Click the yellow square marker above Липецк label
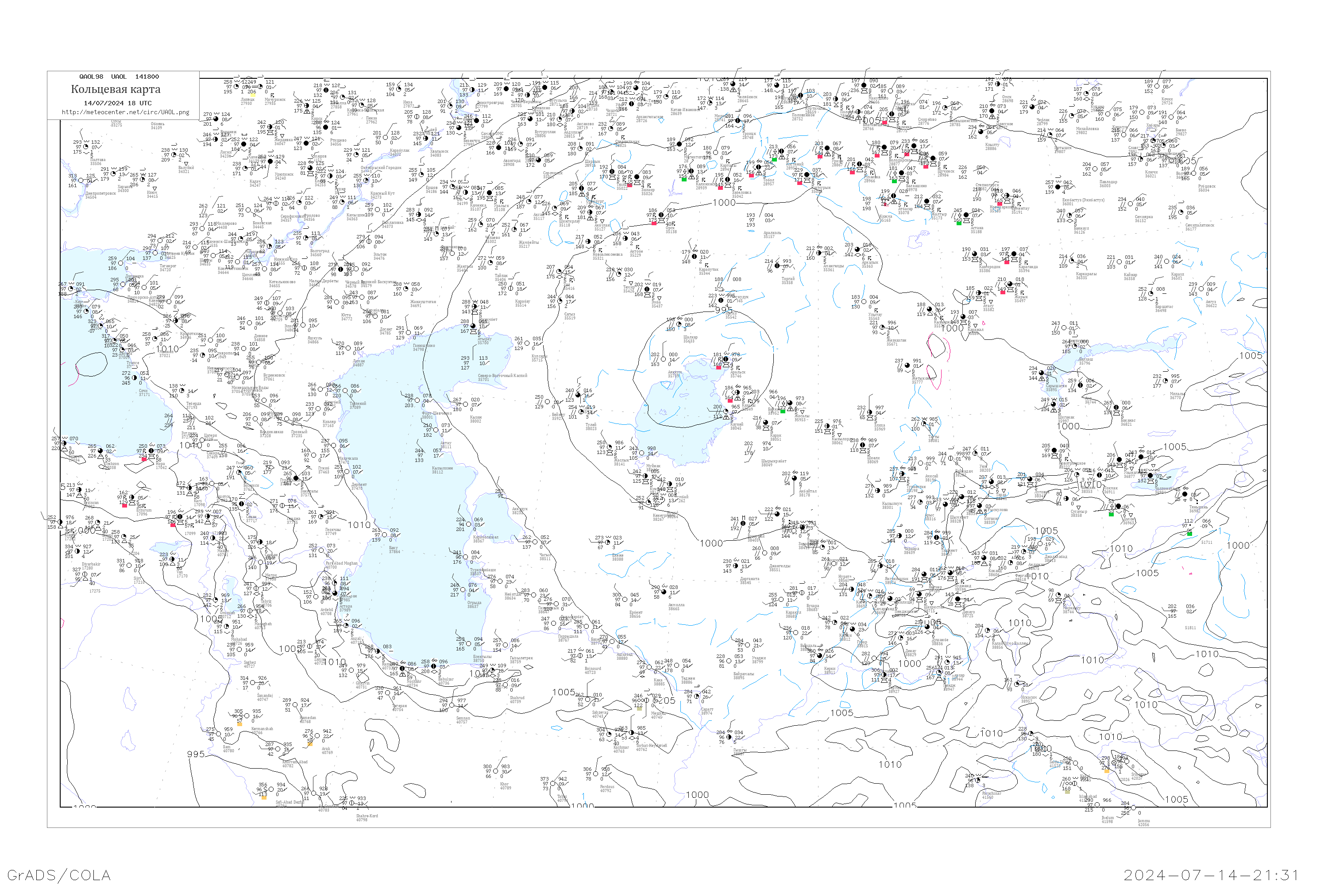Image resolution: width=1328 pixels, height=885 pixels. click(x=254, y=96)
